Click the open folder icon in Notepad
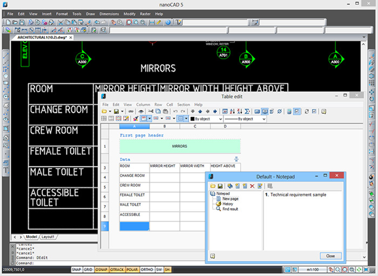 tap(213, 186)
